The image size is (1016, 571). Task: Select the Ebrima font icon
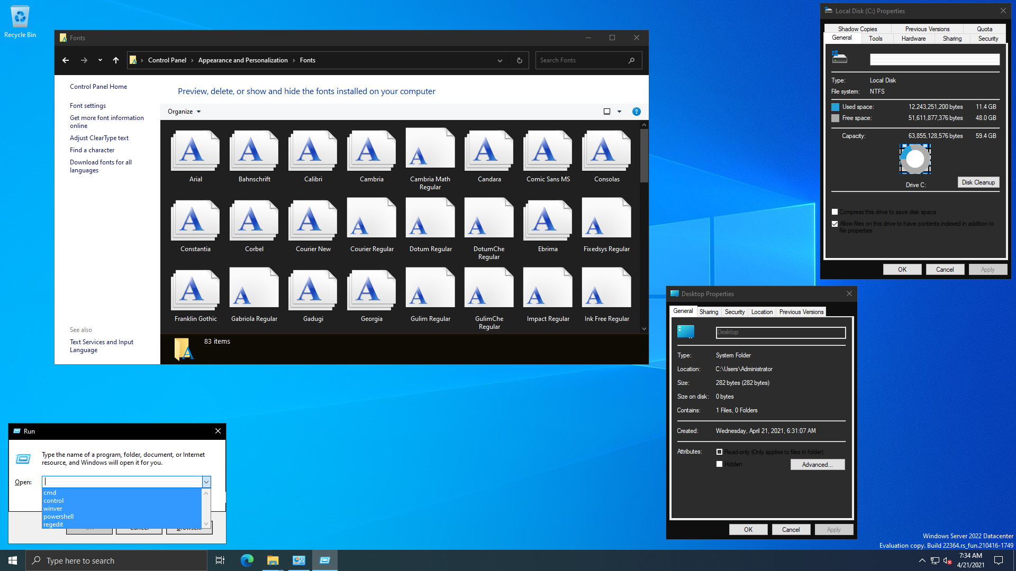pyautogui.click(x=548, y=220)
